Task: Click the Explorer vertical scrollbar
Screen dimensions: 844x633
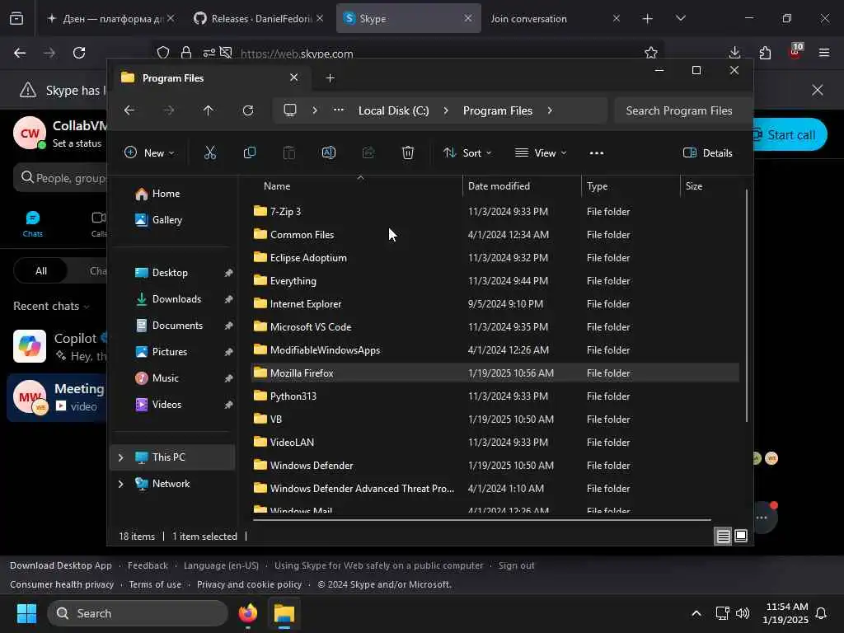Action: point(746,306)
